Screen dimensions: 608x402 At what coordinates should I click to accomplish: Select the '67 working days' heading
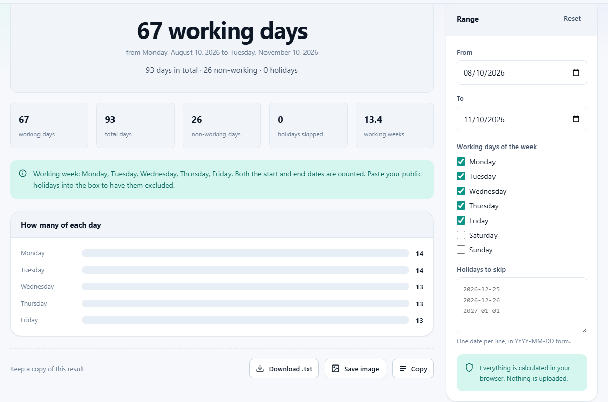[222, 31]
